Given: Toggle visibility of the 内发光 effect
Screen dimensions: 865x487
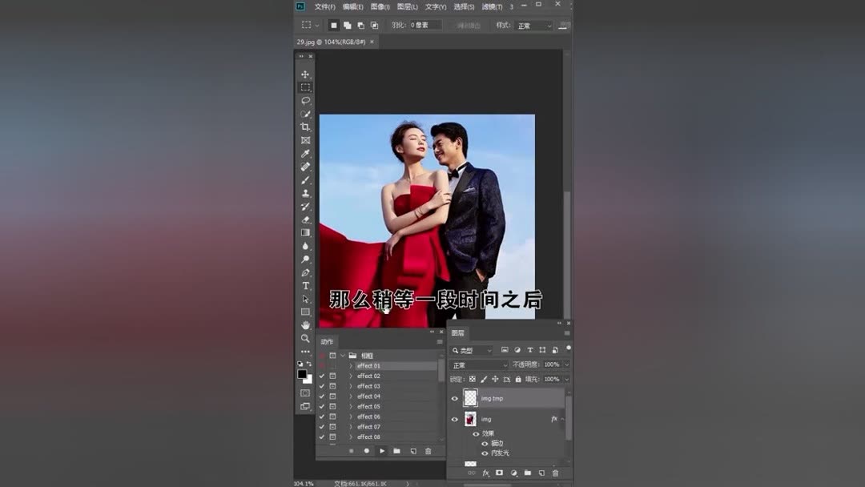Looking at the screenshot, I should pos(485,454).
